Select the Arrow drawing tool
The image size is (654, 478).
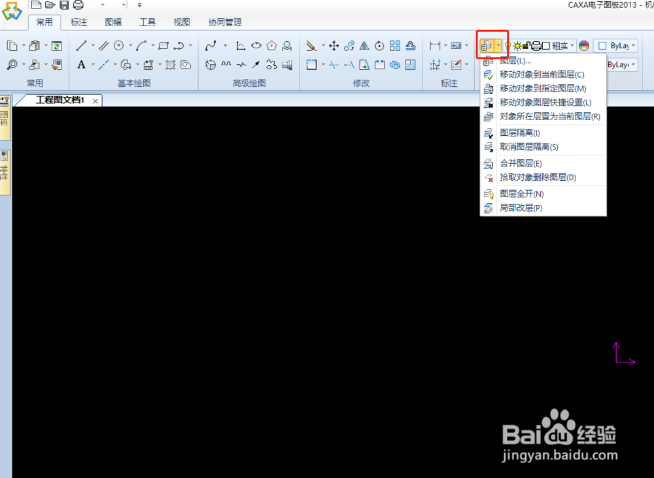pyautogui.click(x=256, y=65)
